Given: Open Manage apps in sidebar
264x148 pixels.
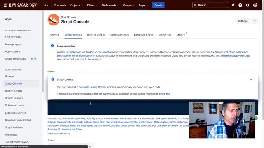Looking at the screenshot, I should [x=13, y=44].
